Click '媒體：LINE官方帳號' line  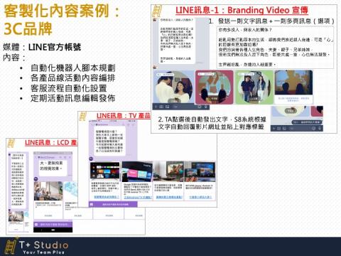tap(42, 47)
